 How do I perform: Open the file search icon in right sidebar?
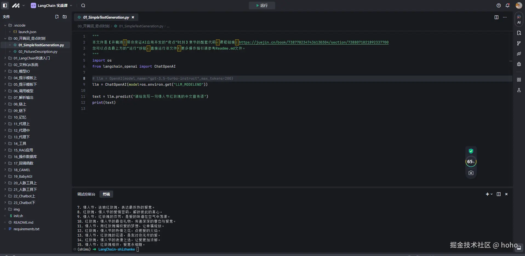pyautogui.click(x=519, y=33)
